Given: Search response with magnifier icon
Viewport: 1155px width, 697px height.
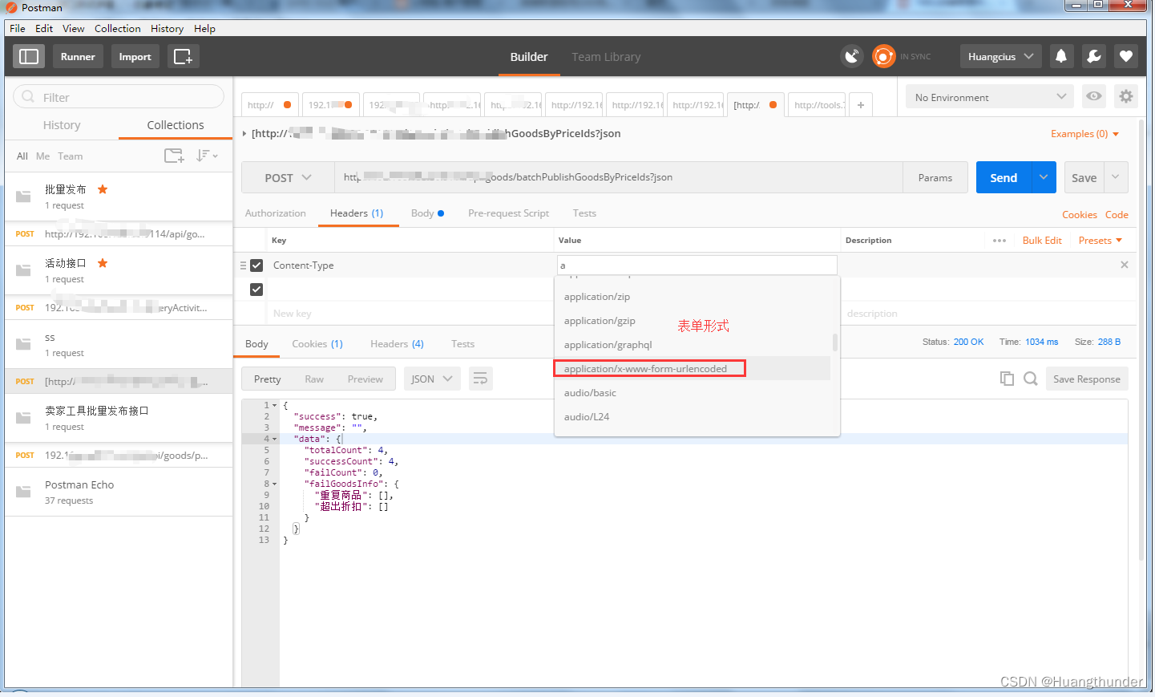Looking at the screenshot, I should point(1031,379).
